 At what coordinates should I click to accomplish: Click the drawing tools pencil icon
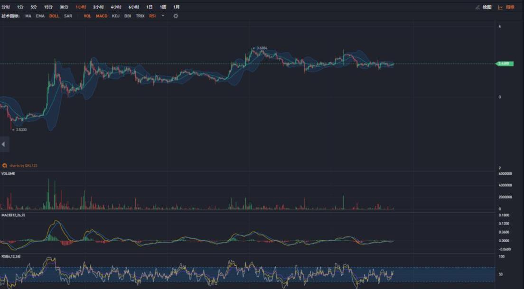[x=478, y=7]
